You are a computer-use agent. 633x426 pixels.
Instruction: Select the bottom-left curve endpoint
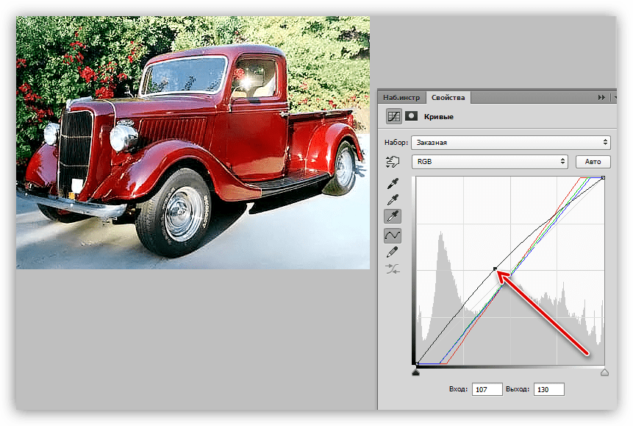(x=417, y=363)
